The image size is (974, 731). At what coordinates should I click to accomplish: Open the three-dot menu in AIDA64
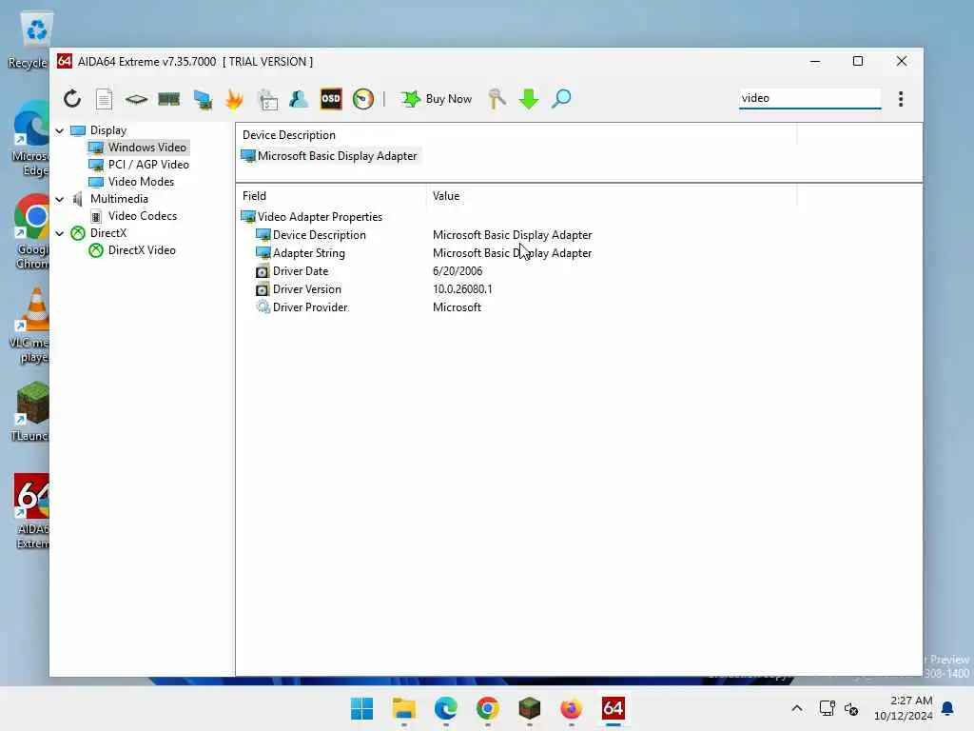coord(901,99)
